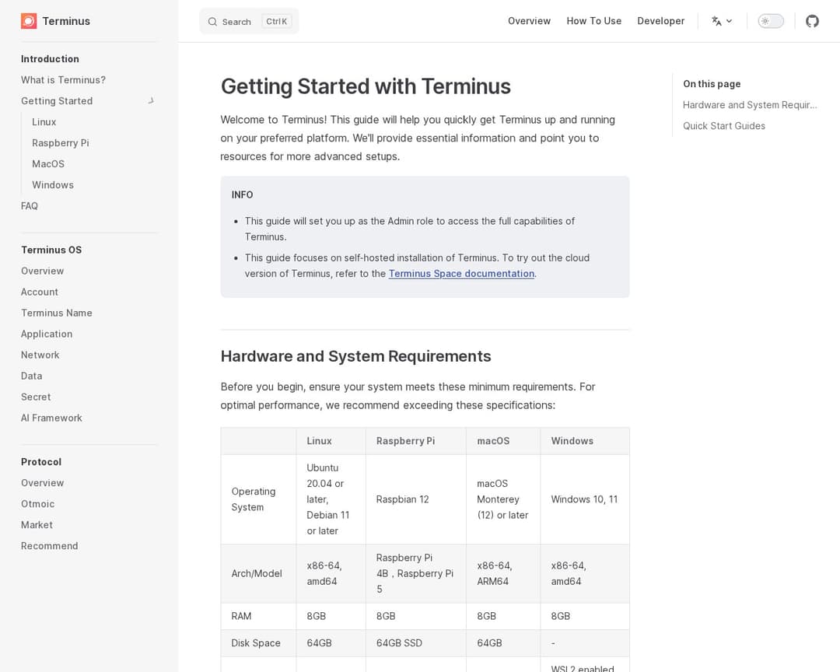840x672 pixels.
Task: Open the Application page
Action: coord(47,334)
